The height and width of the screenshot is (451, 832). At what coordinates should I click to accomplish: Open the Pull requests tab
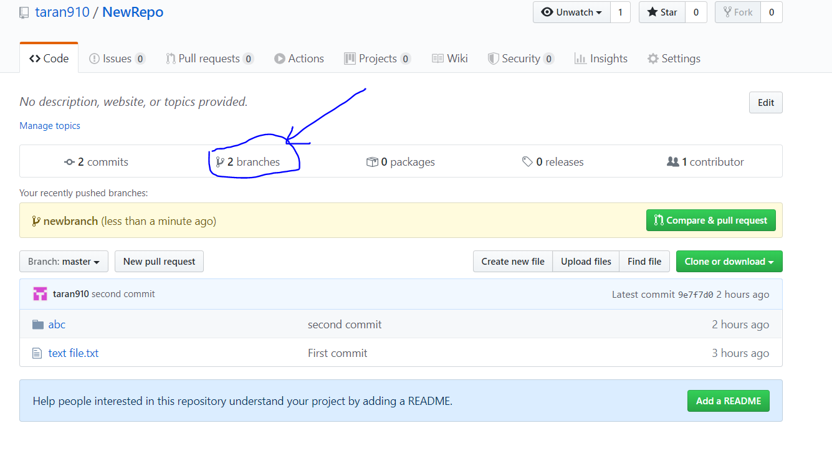pos(209,59)
